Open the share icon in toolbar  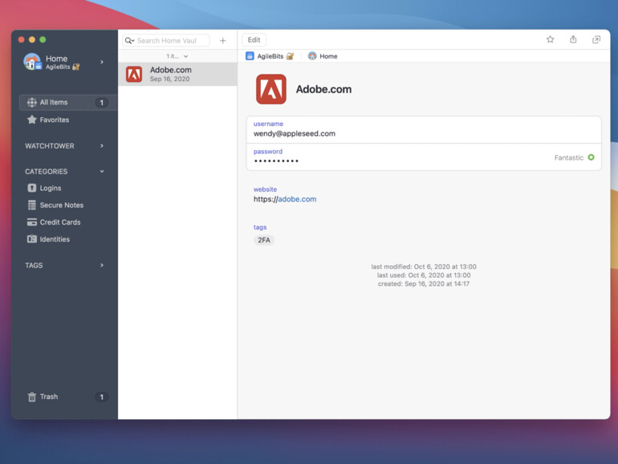click(x=573, y=39)
